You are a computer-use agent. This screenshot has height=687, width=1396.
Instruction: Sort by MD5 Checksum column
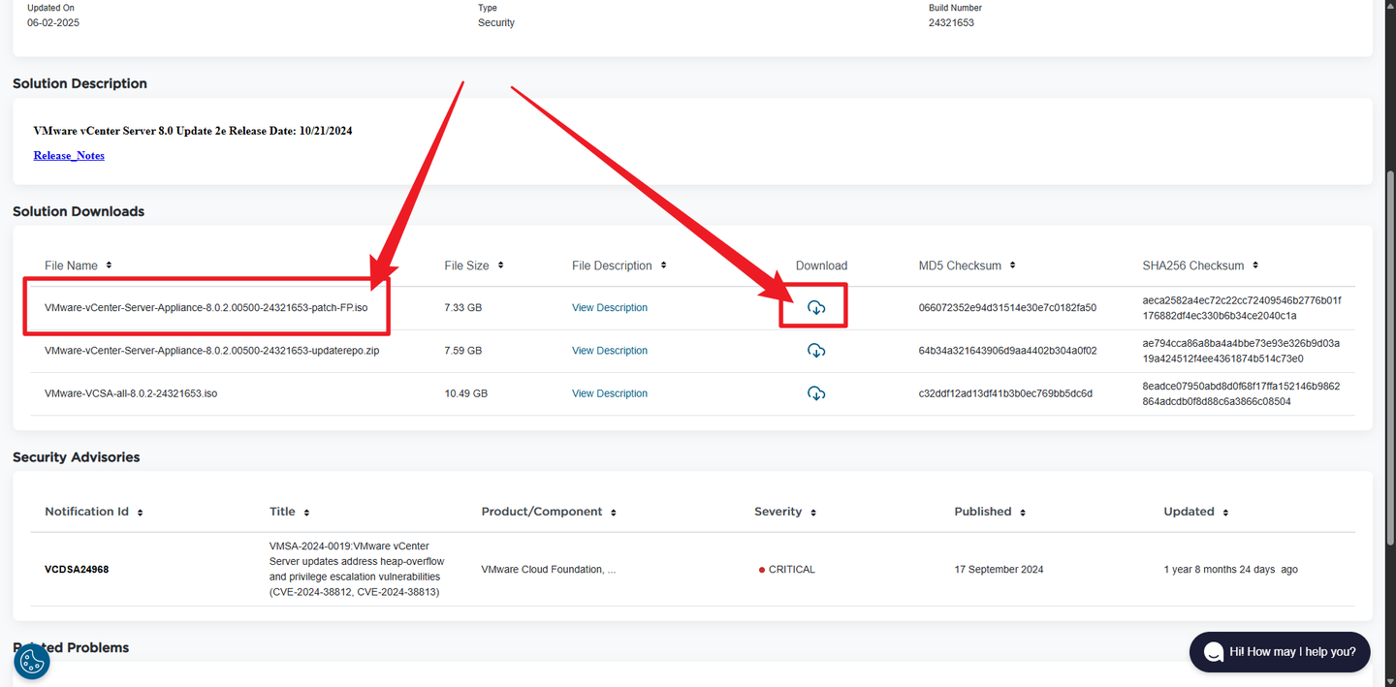1012,265
